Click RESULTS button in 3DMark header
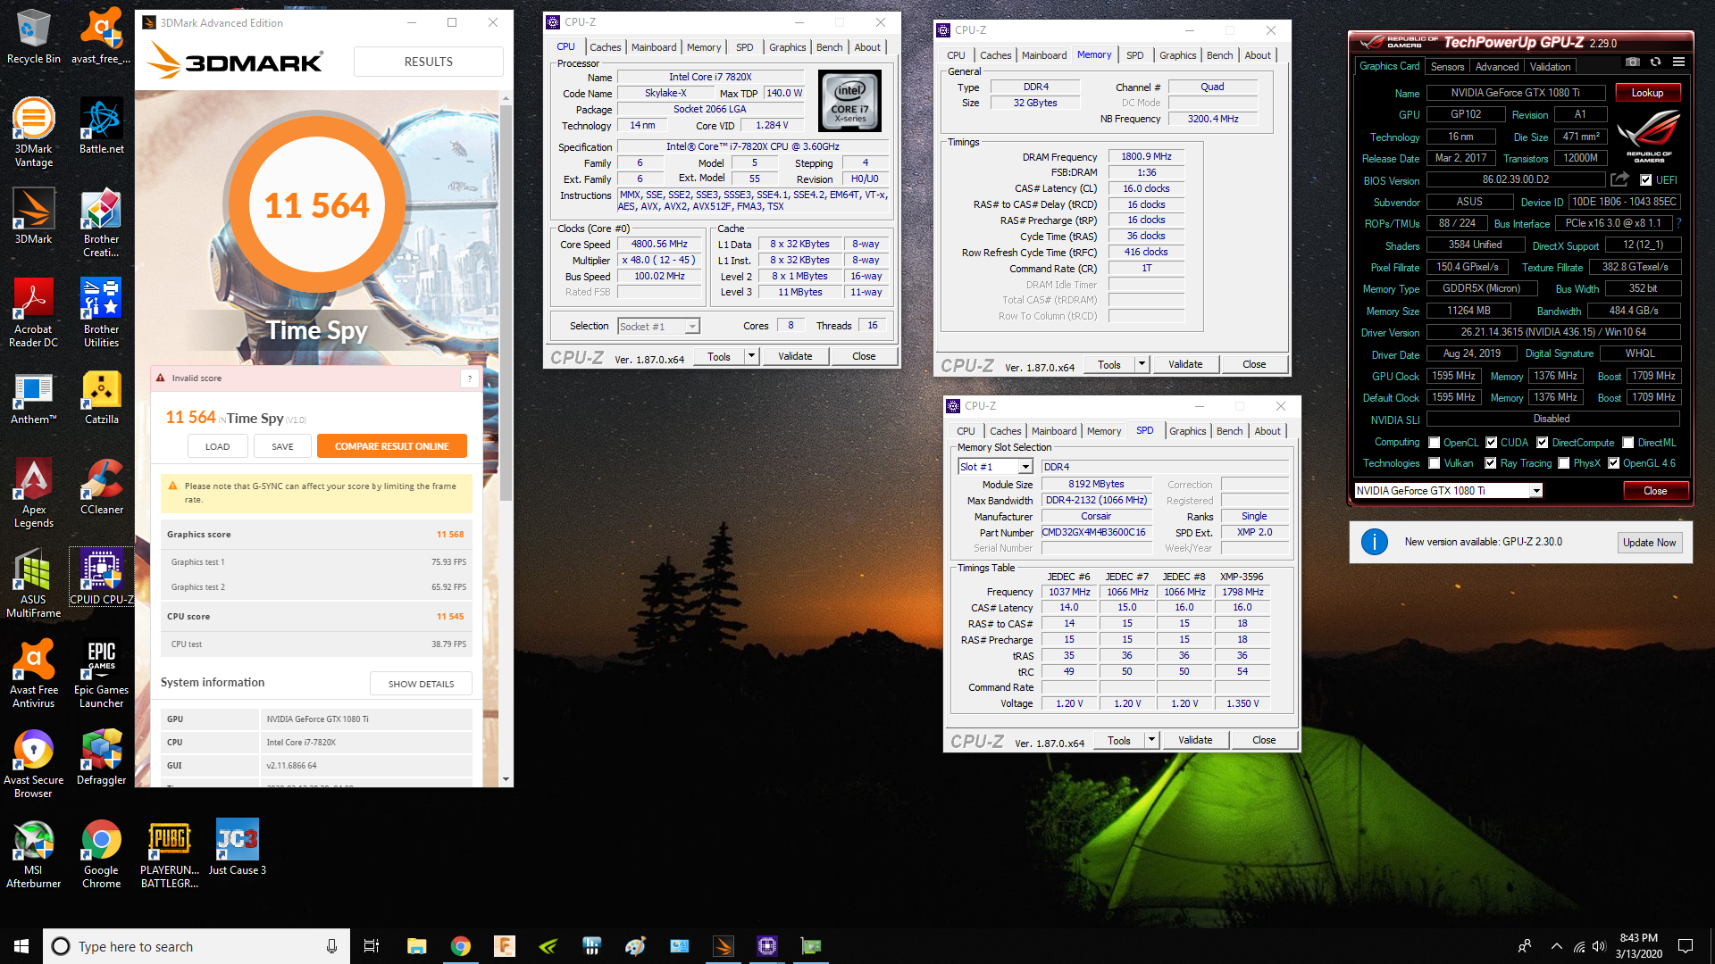The height and width of the screenshot is (964, 1715). click(428, 62)
